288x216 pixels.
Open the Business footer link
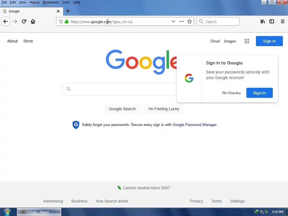[79, 201]
